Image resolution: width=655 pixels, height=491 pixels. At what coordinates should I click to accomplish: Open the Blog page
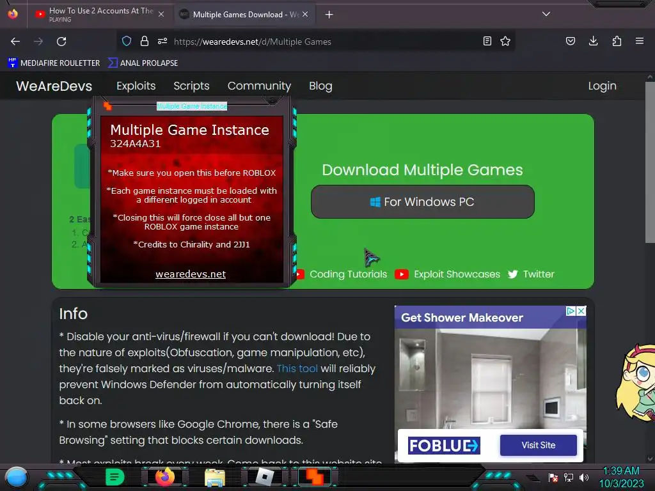point(320,86)
